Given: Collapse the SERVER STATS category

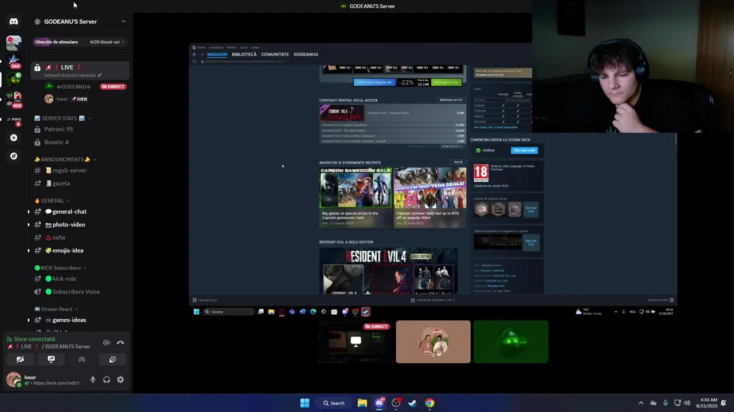Looking at the screenshot, I should coord(63,118).
